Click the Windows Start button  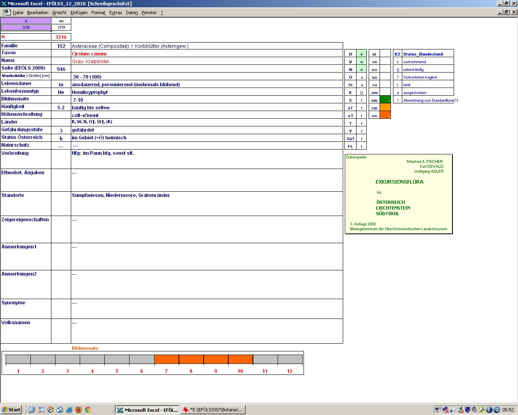[x=11, y=410]
